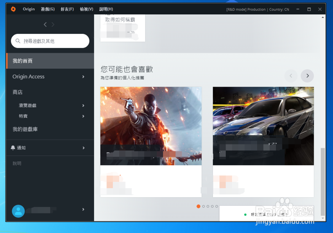This screenshot has width=333, height=233.
Task: Advance recommendations with the right carousel arrow
Action: click(x=307, y=76)
